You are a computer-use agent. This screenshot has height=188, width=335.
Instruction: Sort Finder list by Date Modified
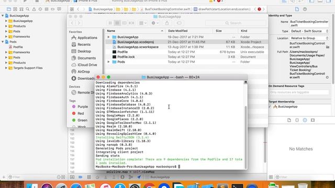pyautogui.click(x=189, y=31)
